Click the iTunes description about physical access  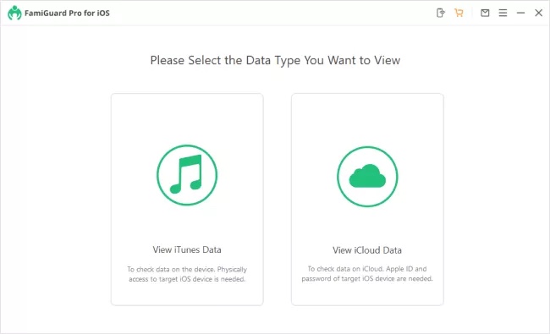tap(187, 274)
